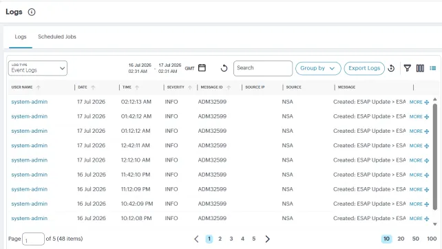The width and height of the screenshot is (442, 249).
Task: Switch to list view icon
Action: (432, 68)
